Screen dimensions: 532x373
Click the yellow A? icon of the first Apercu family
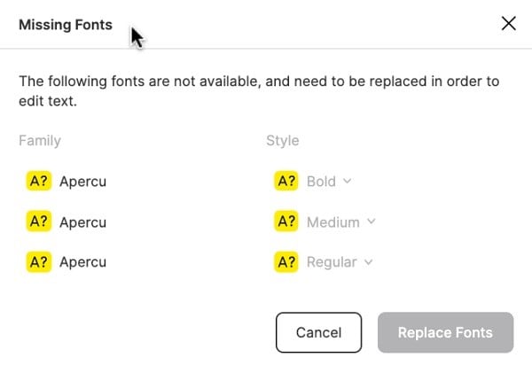(39, 182)
